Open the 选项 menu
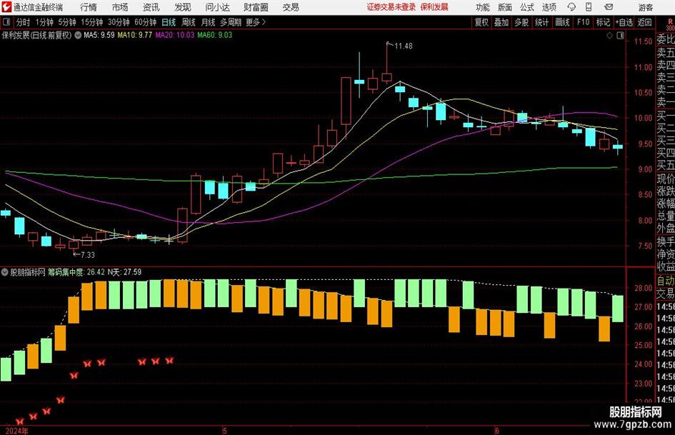 click(549, 7)
